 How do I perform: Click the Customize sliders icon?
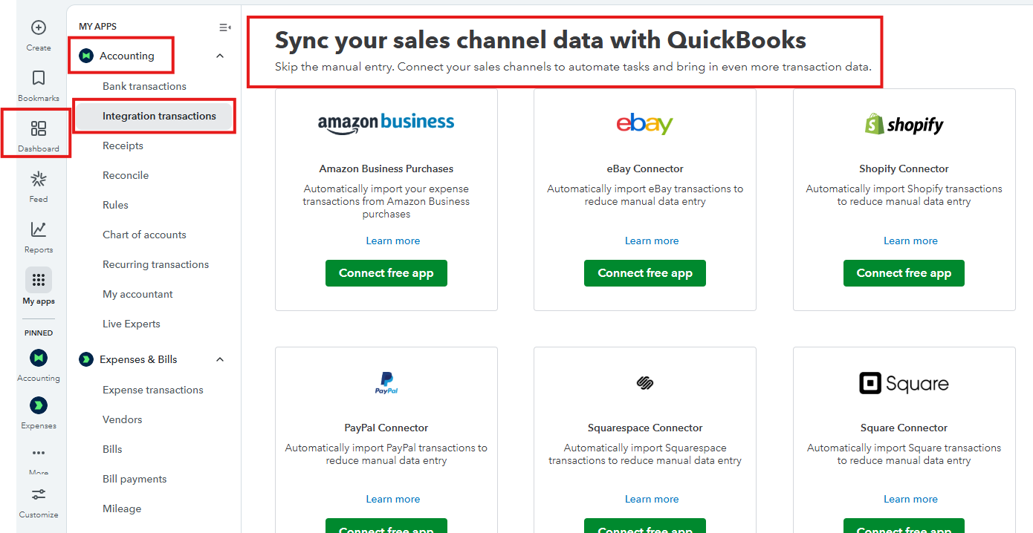click(x=39, y=494)
